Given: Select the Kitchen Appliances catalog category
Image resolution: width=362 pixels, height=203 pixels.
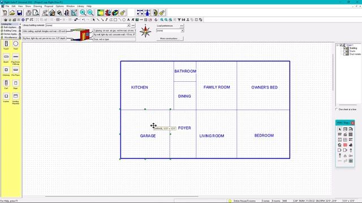Looking at the screenshot, I should (x=11, y=34).
